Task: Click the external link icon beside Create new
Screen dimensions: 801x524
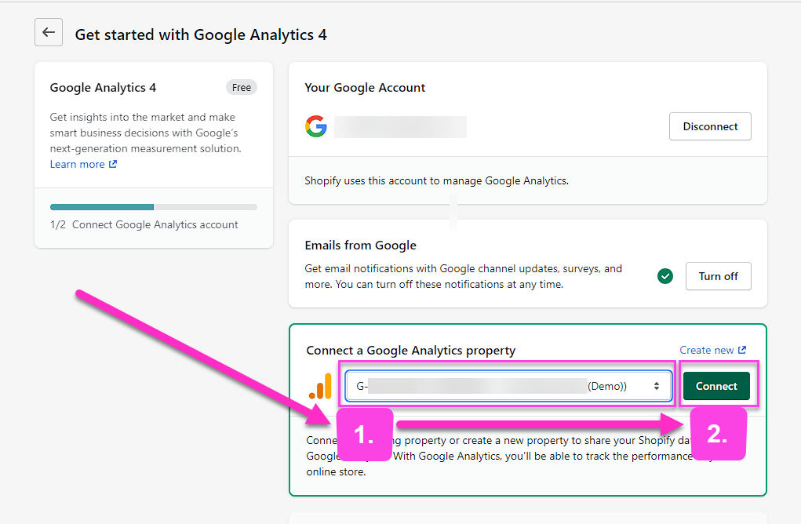Action: (742, 350)
